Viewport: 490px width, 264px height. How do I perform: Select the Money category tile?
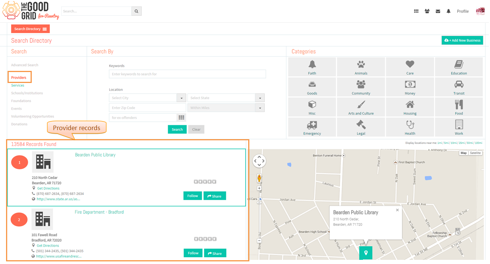(x=410, y=87)
